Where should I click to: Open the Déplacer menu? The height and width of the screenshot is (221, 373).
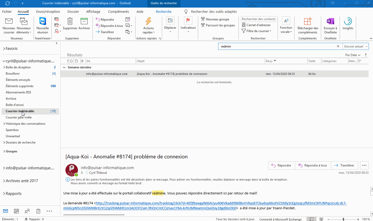point(170,25)
